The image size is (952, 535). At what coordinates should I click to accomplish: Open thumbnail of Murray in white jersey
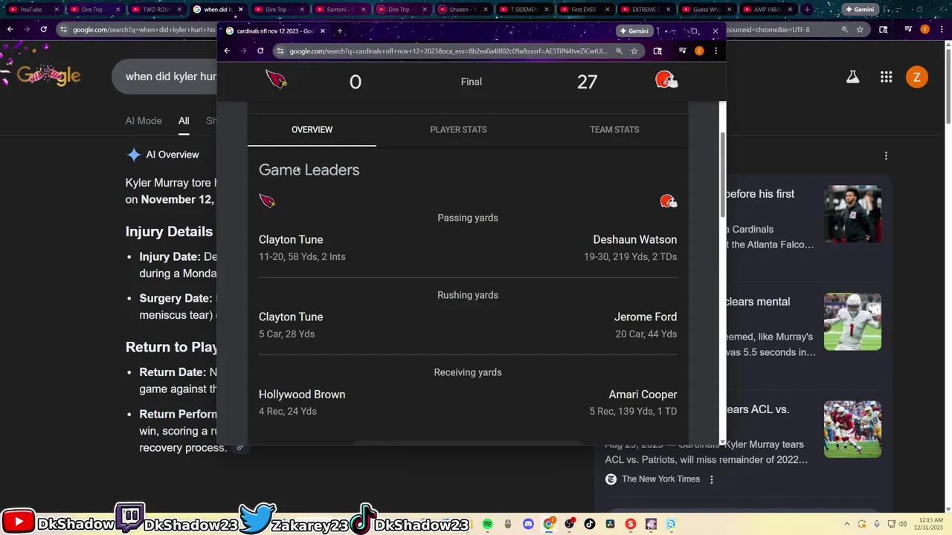pyautogui.click(x=852, y=322)
